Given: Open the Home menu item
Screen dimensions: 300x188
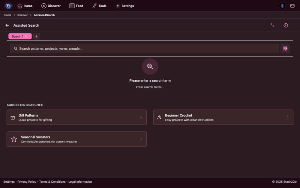Looking at the screenshot, I should [x=25, y=6].
